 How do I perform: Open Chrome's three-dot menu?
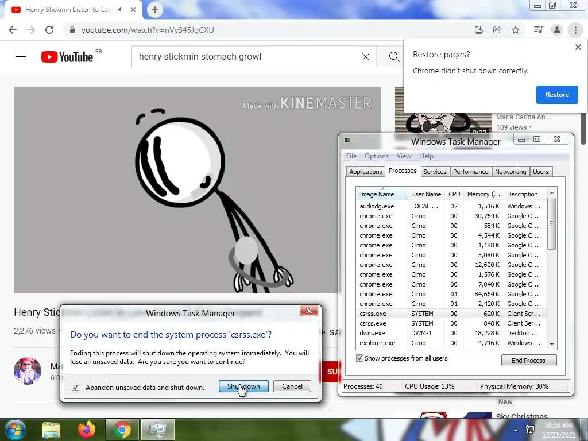click(575, 30)
